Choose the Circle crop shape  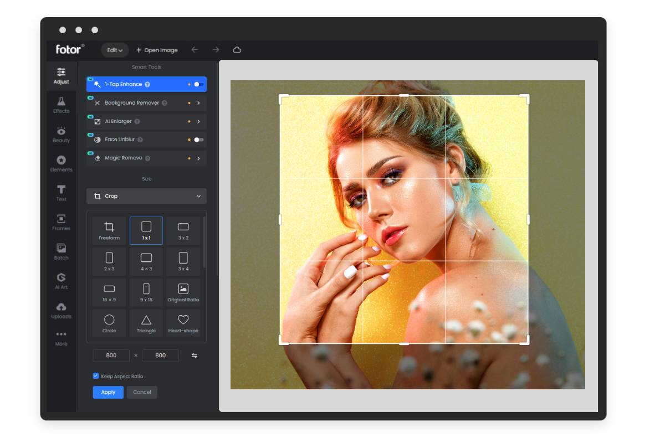point(109,323)
